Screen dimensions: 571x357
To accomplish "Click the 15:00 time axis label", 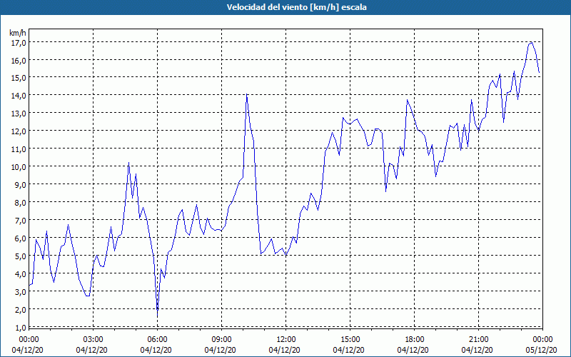I will [x=350, y=340].
